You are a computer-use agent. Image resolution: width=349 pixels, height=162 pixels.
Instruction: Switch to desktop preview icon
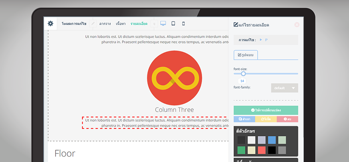pos(163,24)
